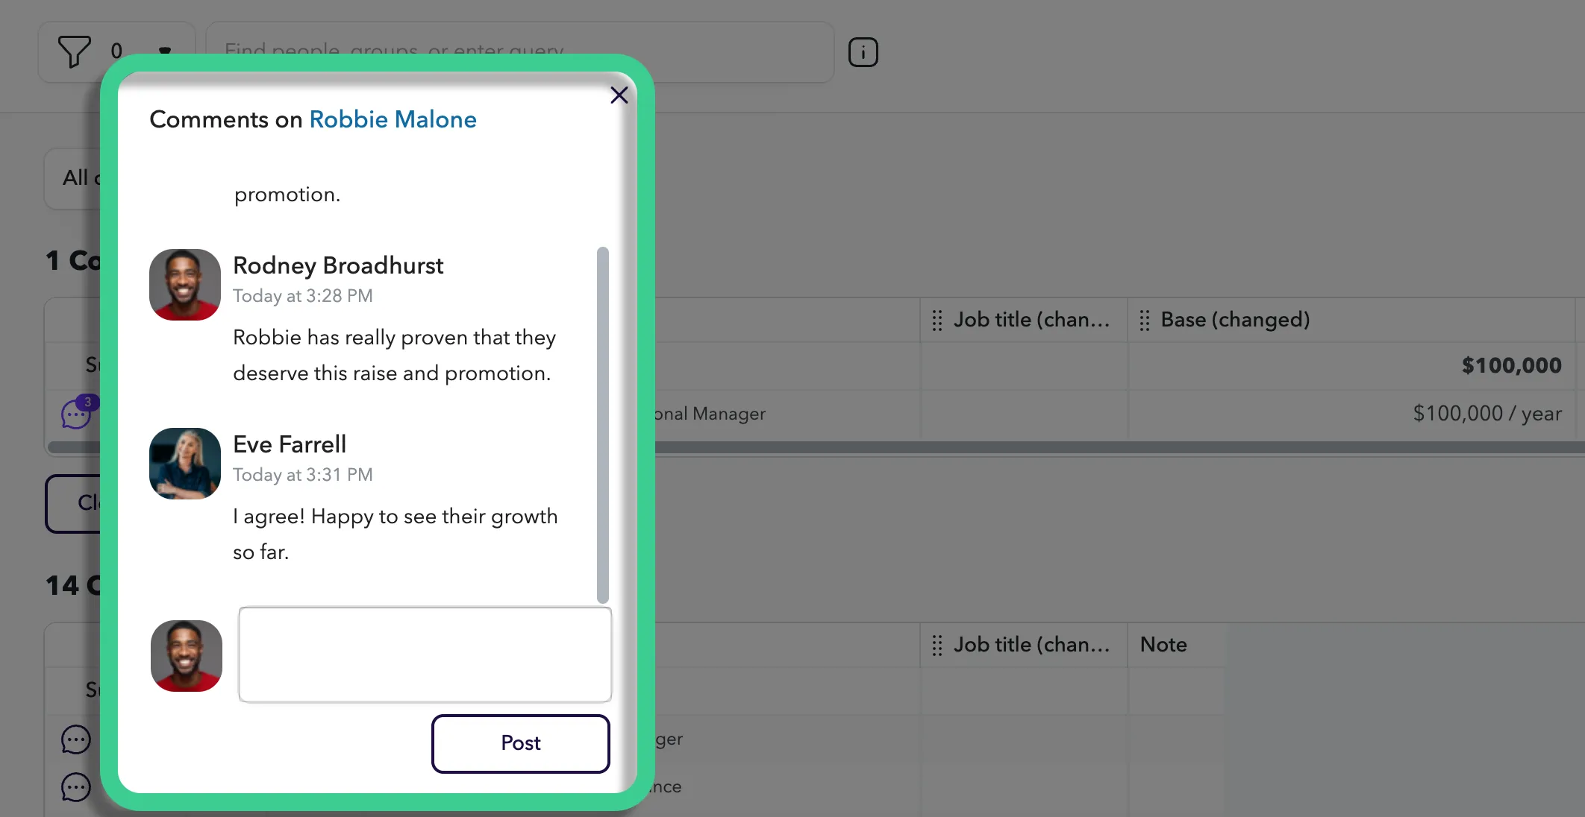Click the current user avatar by comment box
1585x817 pixels.
coord(187,656)
